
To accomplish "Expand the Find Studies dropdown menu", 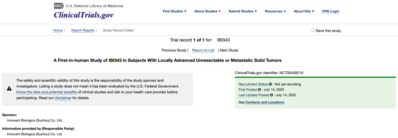I will pyautogui.click(x=174, y=11).
